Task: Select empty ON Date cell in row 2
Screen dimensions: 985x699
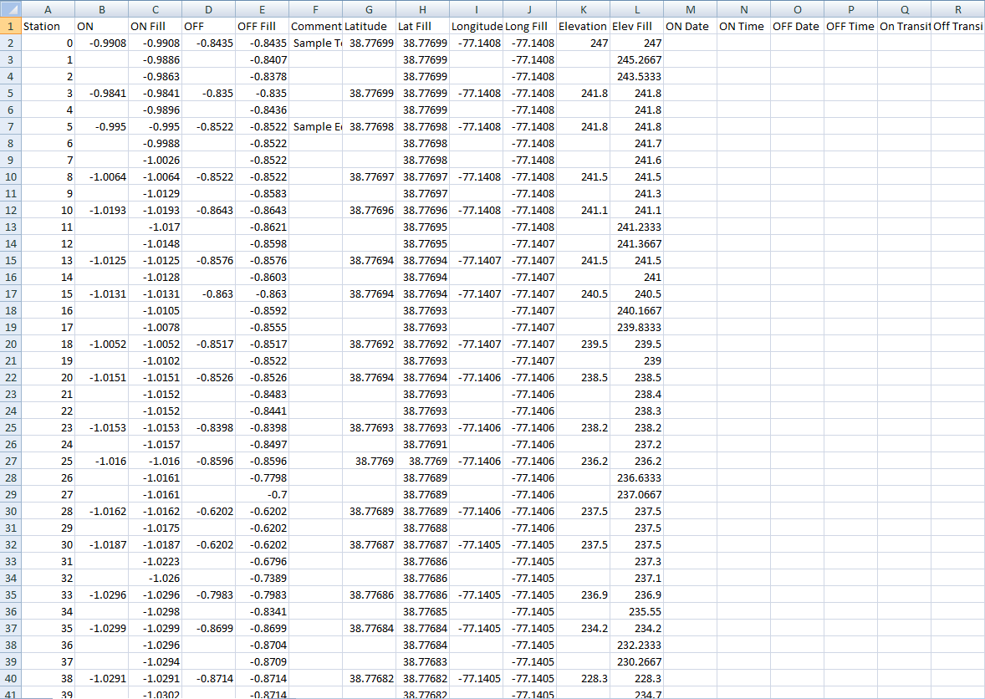Action: click(690, 43)
